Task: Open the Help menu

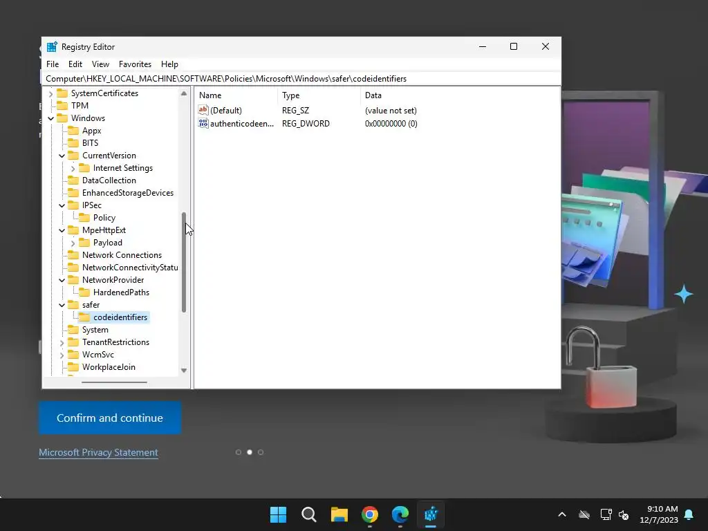Action: 169,64
